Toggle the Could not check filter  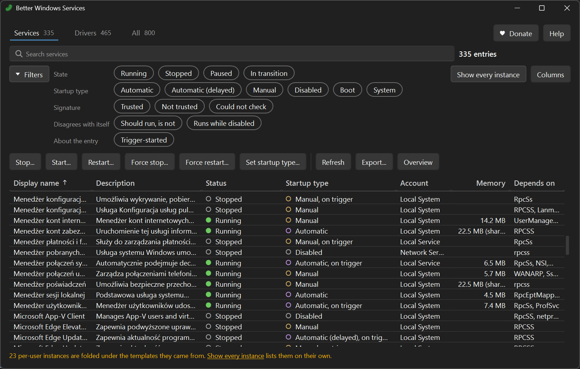241,107
